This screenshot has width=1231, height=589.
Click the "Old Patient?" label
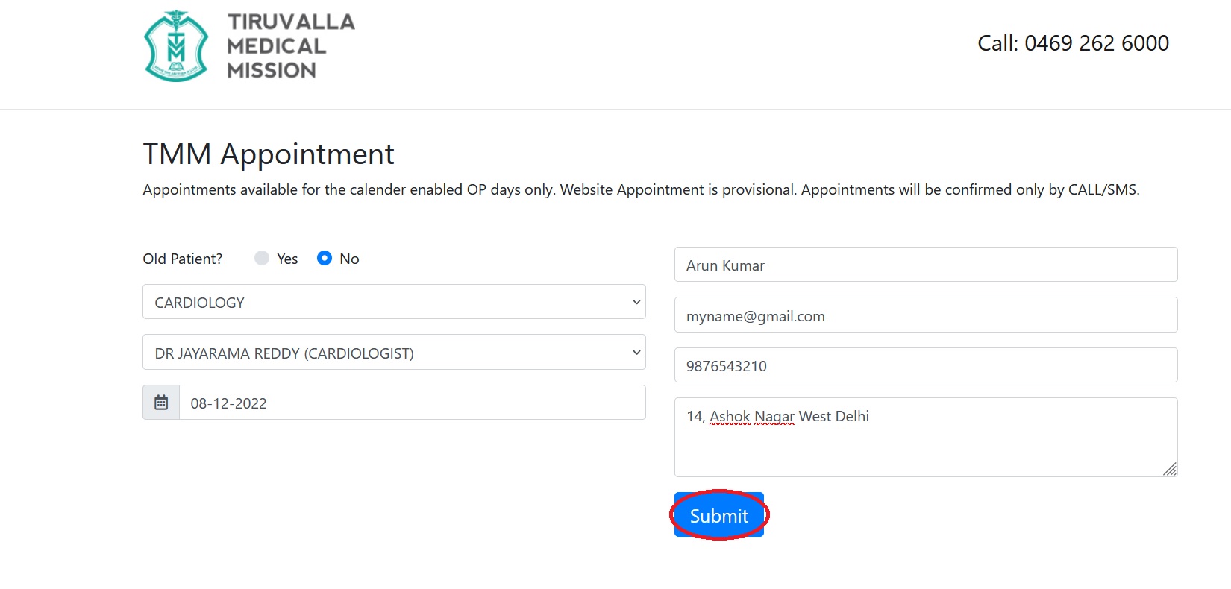(x=183, y=259)
